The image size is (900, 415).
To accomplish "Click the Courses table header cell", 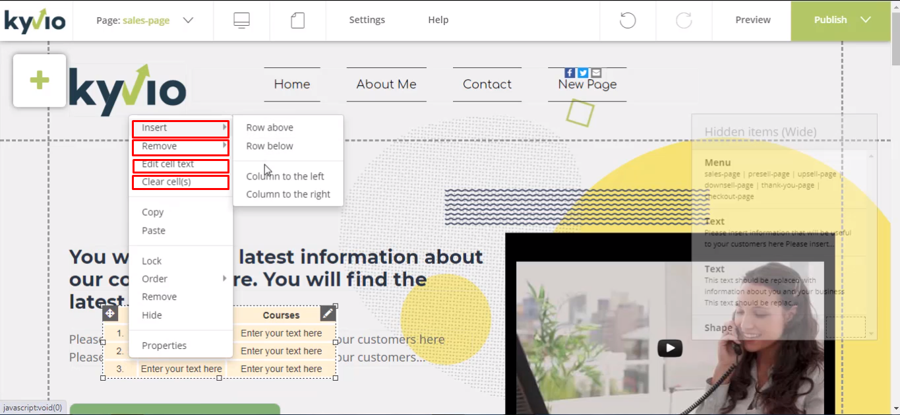I will point(281,315).
